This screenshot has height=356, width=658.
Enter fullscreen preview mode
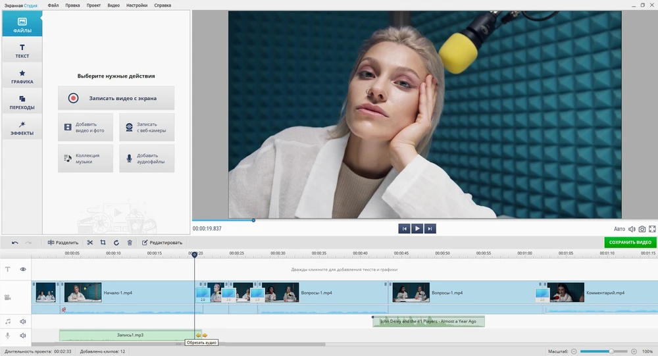pos(652,229)
